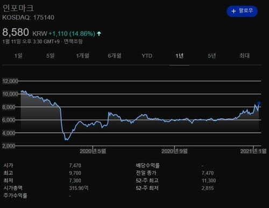Image resolution: width=269 pixels, height=208 pixels.
Task: Select the 1일 time range tab
Action: click(18, 56)
